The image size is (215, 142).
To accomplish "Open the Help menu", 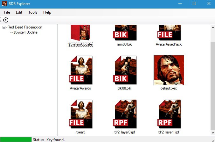I will (x=47, y=12).
